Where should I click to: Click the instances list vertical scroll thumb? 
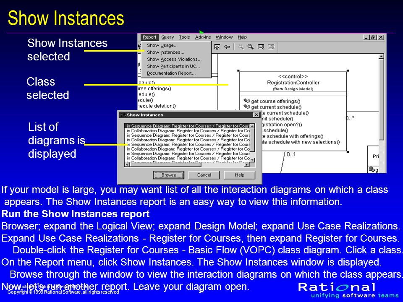pyautogui.click(x=252, y=140)
